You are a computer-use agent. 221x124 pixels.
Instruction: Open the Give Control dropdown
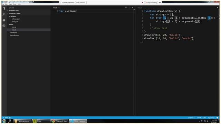[x=81, y=2]
